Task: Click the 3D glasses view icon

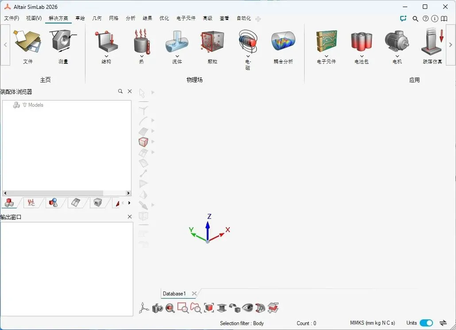Action: pyautogui.click(x=260, y=308)
